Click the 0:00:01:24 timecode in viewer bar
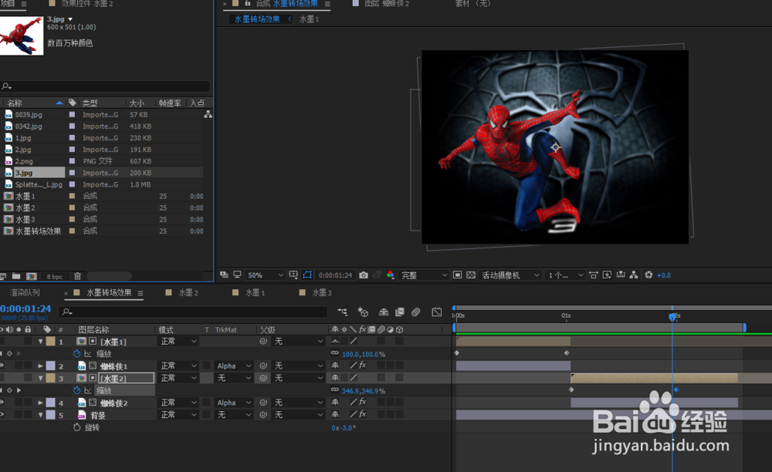772x472 pixels. click(335, 275)
